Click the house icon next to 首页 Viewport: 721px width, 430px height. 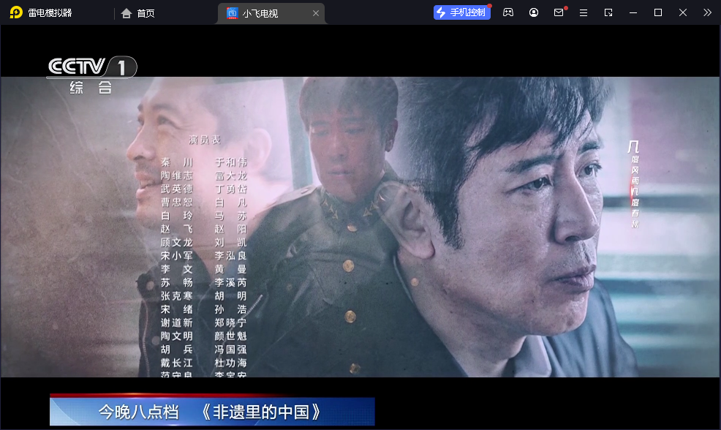[x=124, y=12]
